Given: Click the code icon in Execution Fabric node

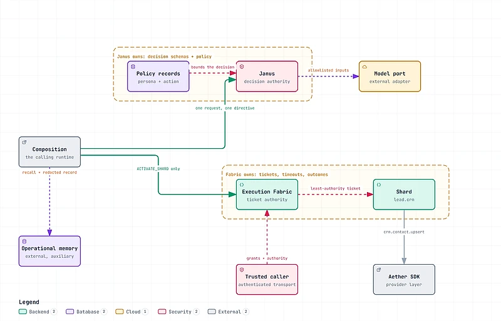Looking at the screenshot, I should 242,185.
